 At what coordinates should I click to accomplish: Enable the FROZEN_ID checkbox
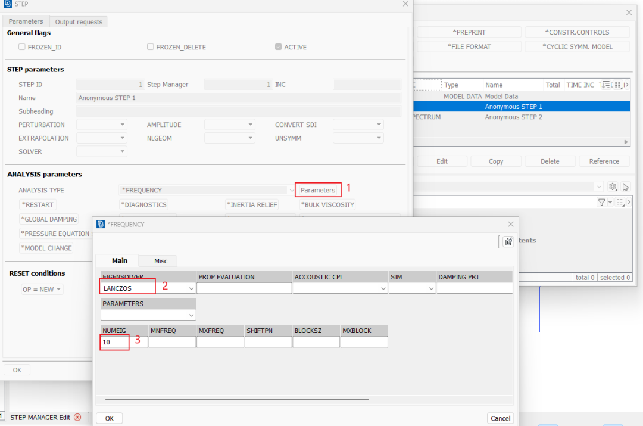[22, 47]
